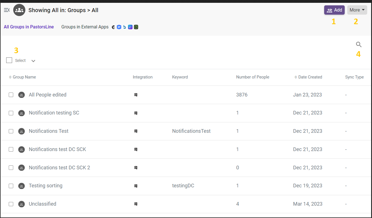Open the More dropdown button
Screen dimensions: 372x218
[x=357, y=10]
